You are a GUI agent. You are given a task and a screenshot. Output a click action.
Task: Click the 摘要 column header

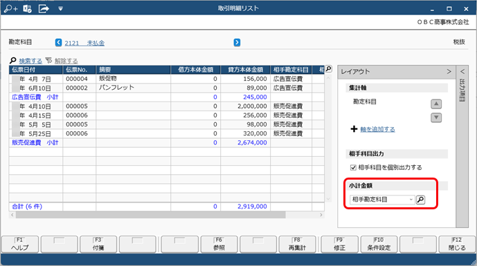(x=133, y=70)
